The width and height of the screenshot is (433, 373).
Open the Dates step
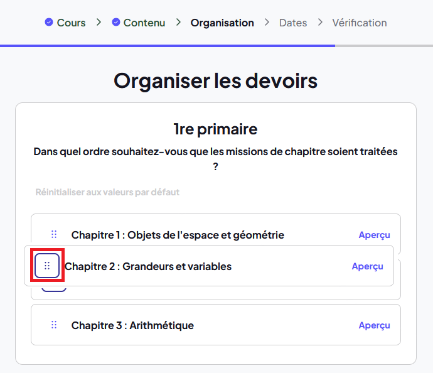293,23
